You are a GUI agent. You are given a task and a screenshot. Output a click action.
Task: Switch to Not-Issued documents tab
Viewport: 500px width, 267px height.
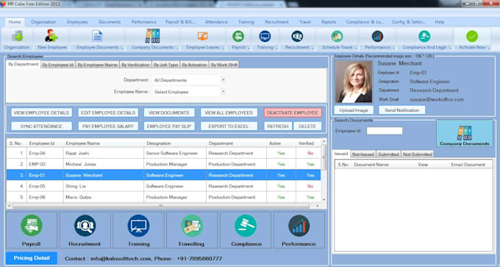(x=363, y=154)
